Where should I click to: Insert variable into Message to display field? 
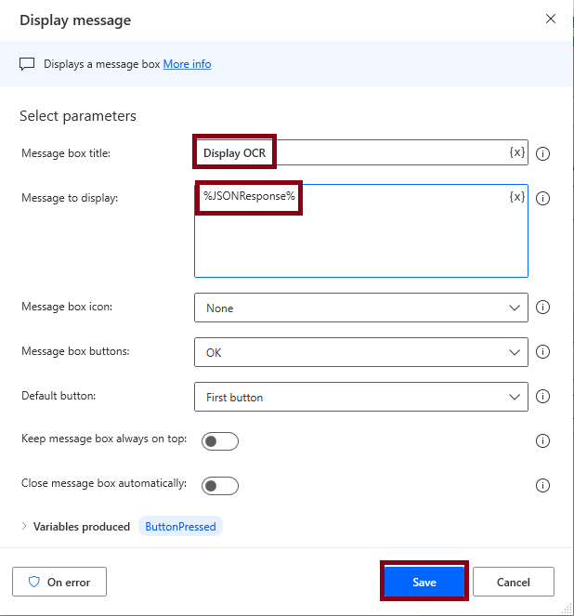pos(517,197)
